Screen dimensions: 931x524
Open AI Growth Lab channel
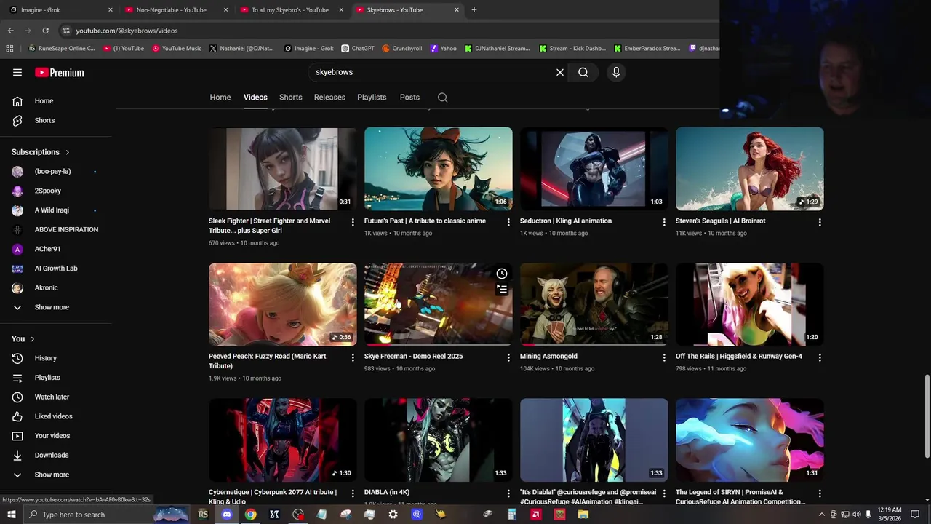click(x=56, y=269)
